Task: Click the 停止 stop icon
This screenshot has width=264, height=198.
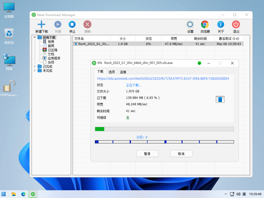Action: tap(72, 25)
